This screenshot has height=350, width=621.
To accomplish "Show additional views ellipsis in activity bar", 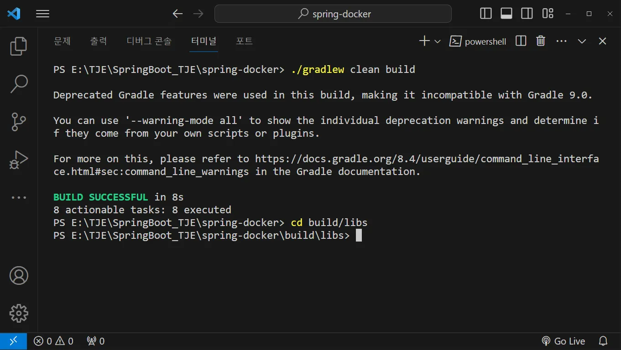I will [x=19, y=198].
